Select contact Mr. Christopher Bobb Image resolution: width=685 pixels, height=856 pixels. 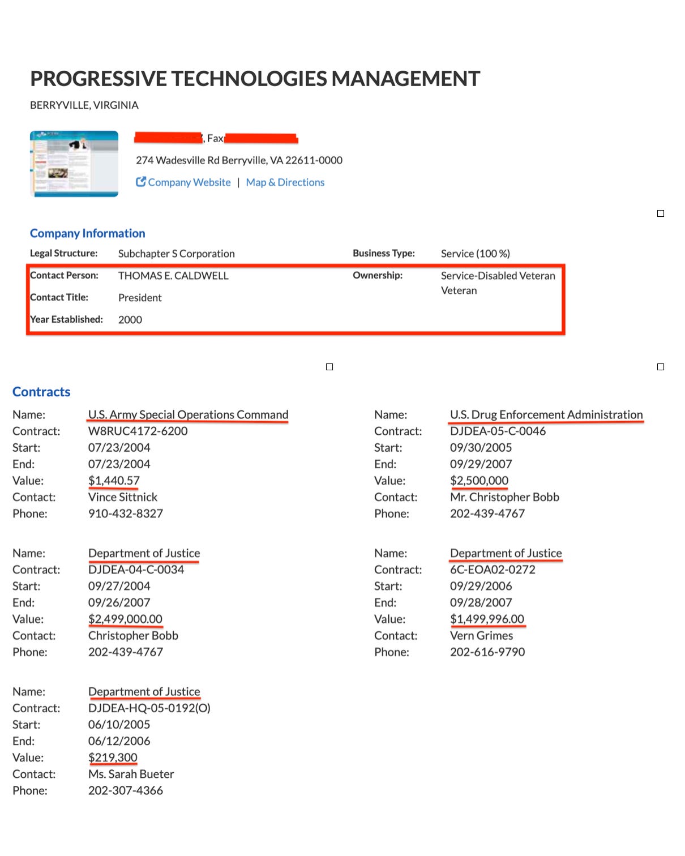click(x=504, y=497)
